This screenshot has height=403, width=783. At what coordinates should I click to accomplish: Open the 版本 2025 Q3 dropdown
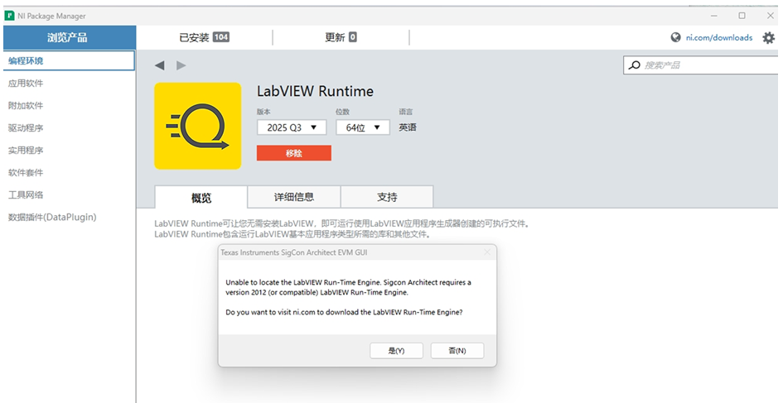(292, 127)
